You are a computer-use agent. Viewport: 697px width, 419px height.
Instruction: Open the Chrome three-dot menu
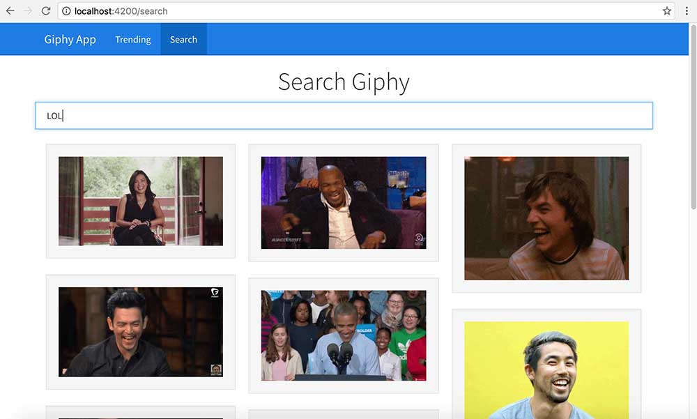[x=687, y=11]
